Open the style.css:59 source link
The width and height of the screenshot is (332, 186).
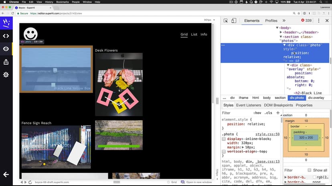[x=267, y=135]
